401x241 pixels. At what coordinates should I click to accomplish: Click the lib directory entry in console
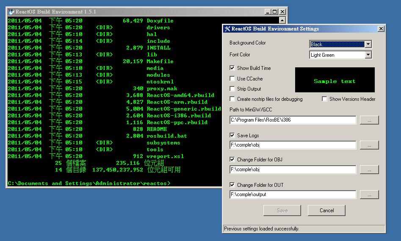(152, 55)
